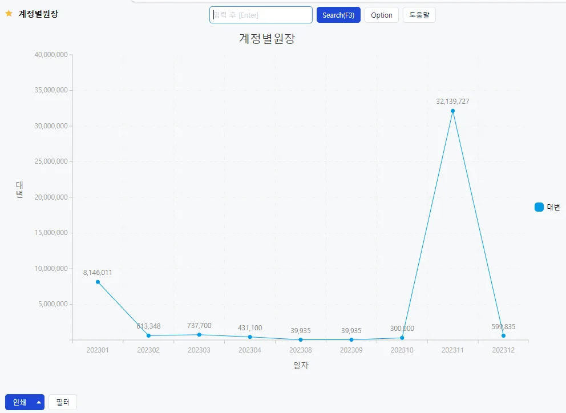Click the 202309 data point marker

pyautogui.click(x=351, y=340)
